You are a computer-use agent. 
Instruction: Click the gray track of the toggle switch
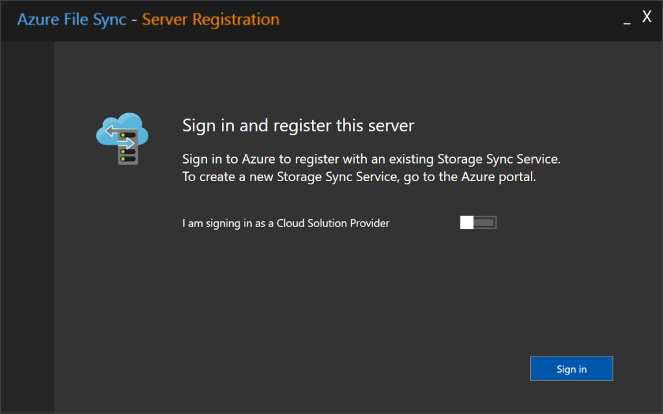tap(486, 223)
